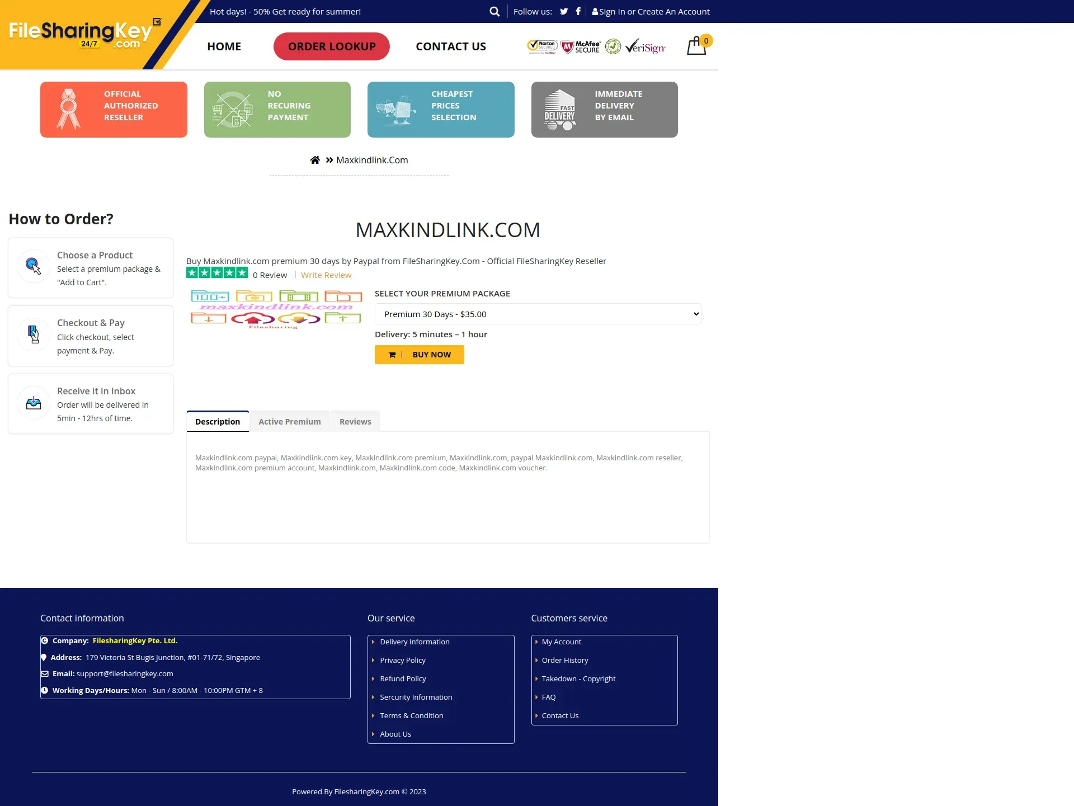The height and width of the screenshot is (806, 1074).
Task: Click the McAfee Secure badge
Action: click(581, 46)
